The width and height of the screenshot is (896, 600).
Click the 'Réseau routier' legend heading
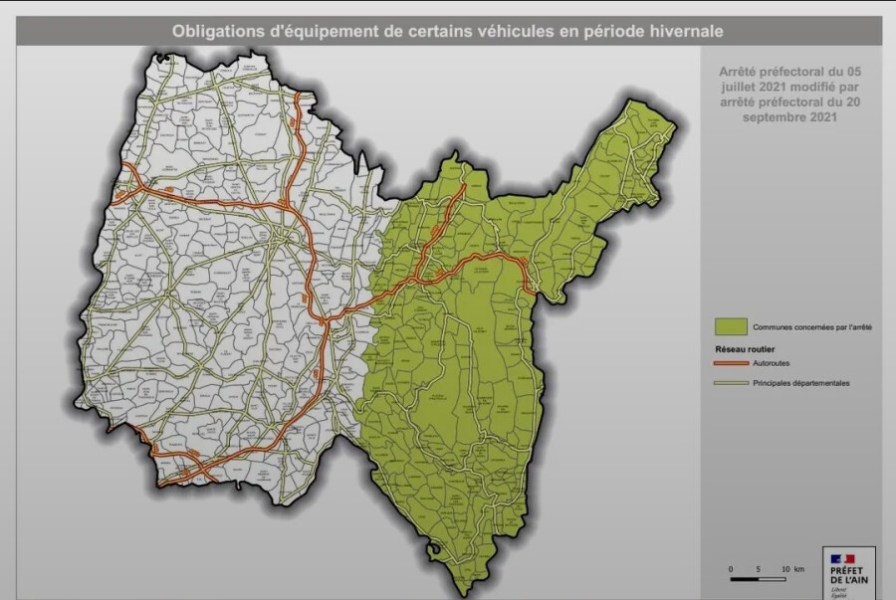click(x=745, y=349)
